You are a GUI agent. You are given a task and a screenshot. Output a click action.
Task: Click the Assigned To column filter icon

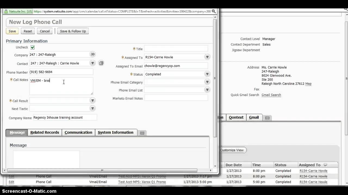coord(325,165)
